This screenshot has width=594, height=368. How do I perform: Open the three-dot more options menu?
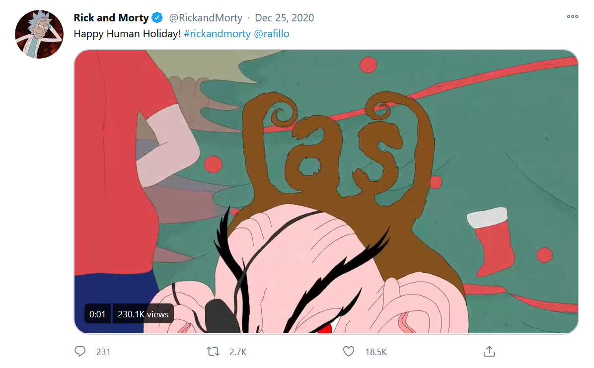573,16
